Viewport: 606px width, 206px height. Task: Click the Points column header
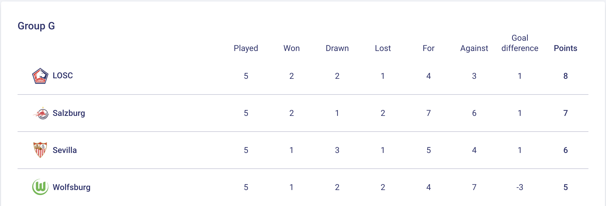coord(565,48)
